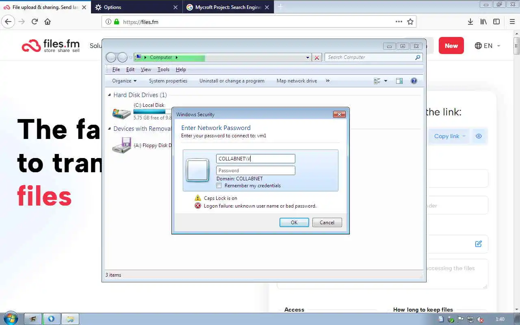The height and width of the screenshot is (325, 520).
Task: Bookmark this page with the star icon
Action: click(x=410, y=22)
